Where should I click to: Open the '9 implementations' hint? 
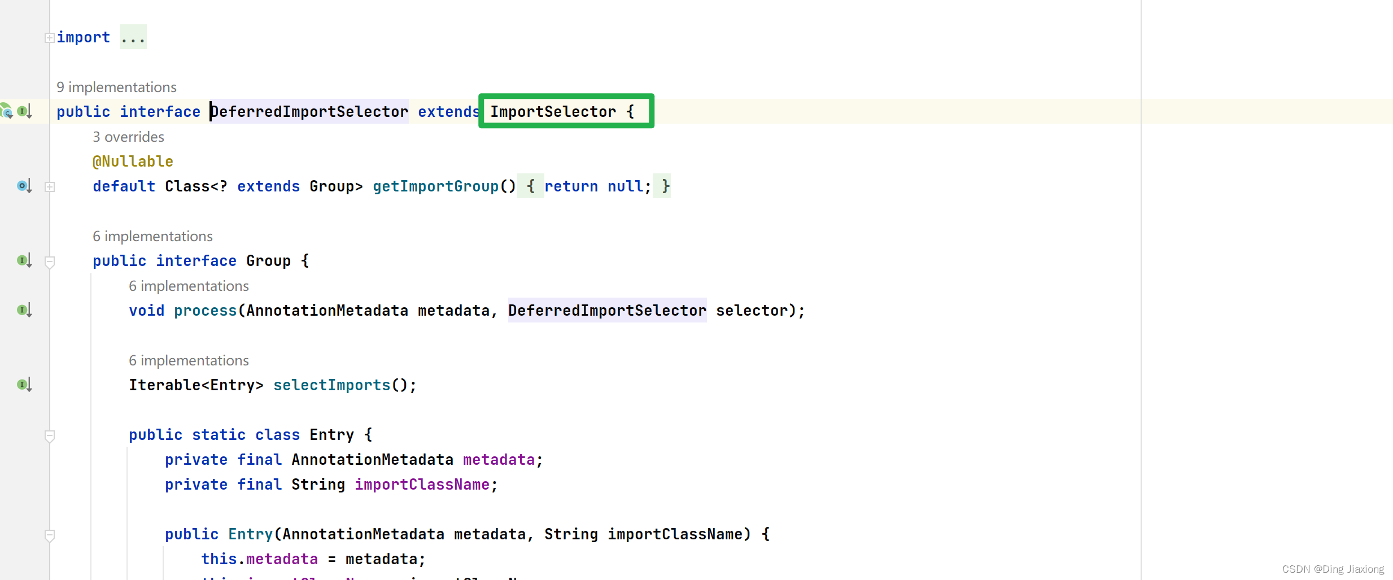[x=116, y=87]
